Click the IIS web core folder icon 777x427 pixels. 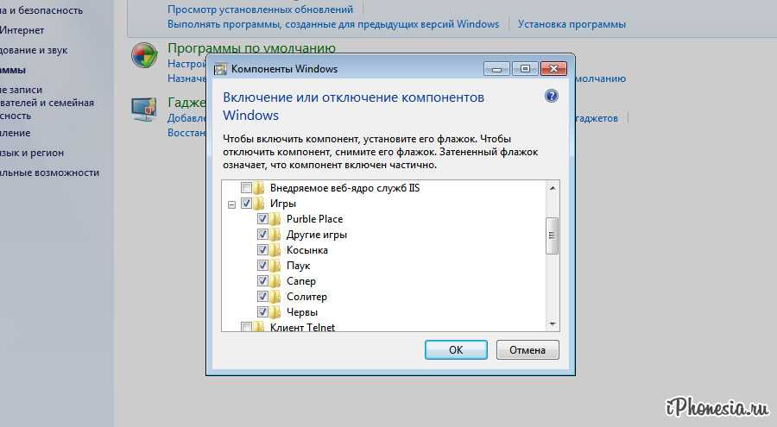259,188
